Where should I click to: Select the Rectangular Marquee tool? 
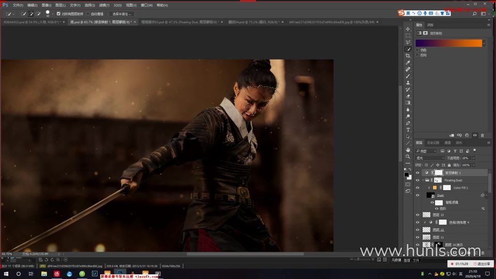click(408, 36)
